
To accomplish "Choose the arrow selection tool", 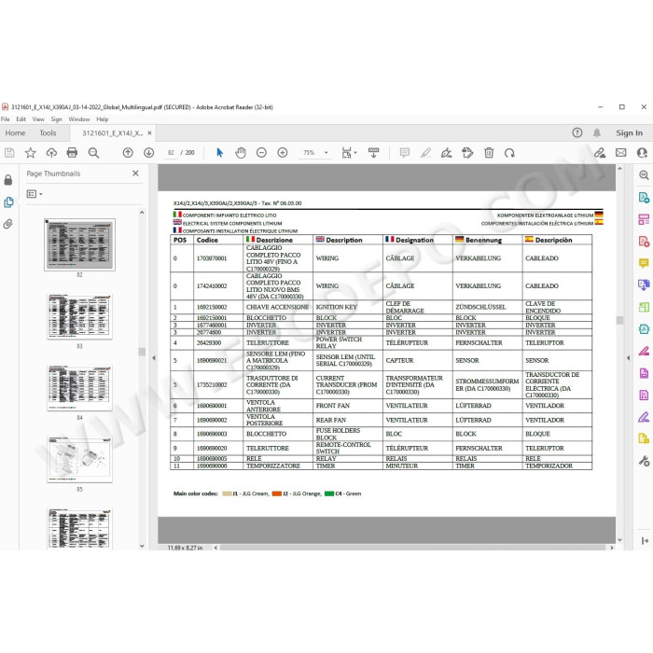I will tap(219, 153).
